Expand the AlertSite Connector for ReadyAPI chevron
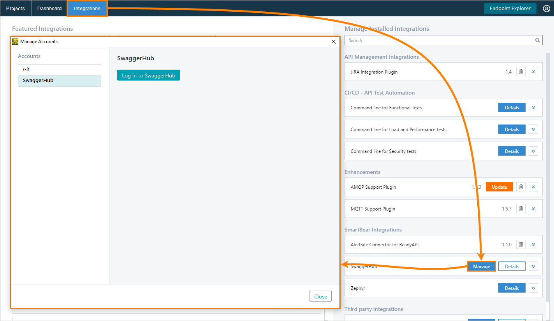 [x=533, y=245]
